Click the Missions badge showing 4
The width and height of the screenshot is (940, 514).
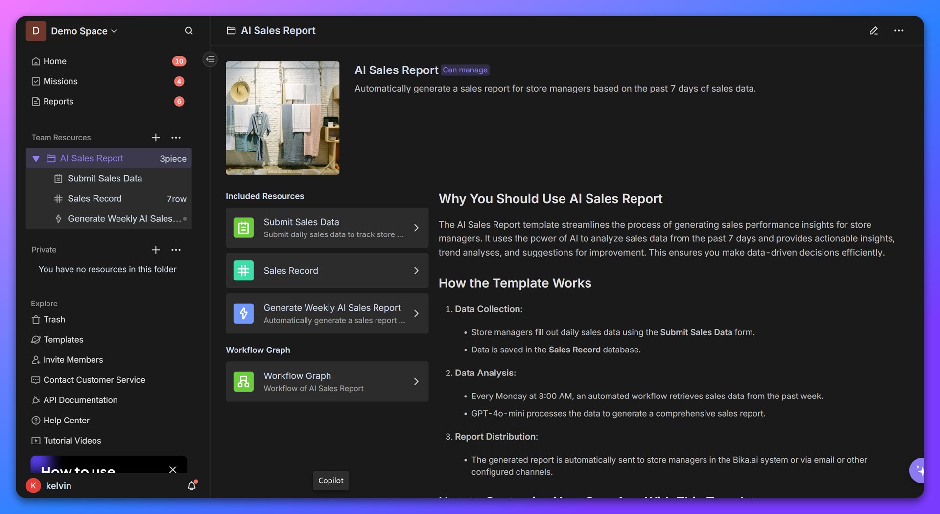point(179,81)
